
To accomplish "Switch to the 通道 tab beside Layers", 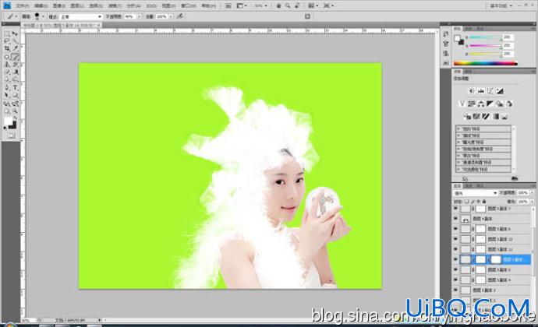I will click(469, 185).
